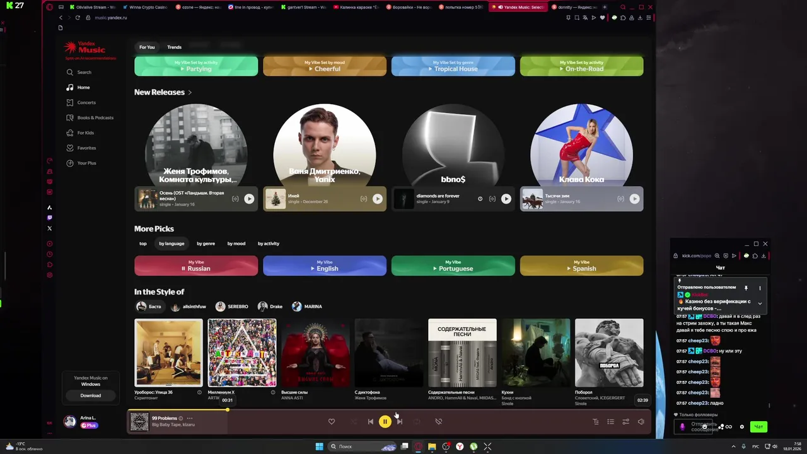Open Windows Start menu on taskbar
Screen dimensions: 807x454
pos(319,446)
